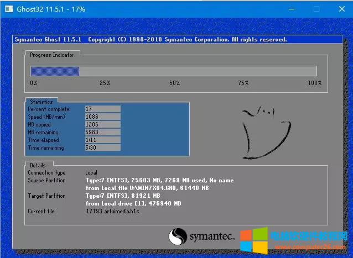
Task: Click the 'Time elapsed' label
Action: [44, 140]
